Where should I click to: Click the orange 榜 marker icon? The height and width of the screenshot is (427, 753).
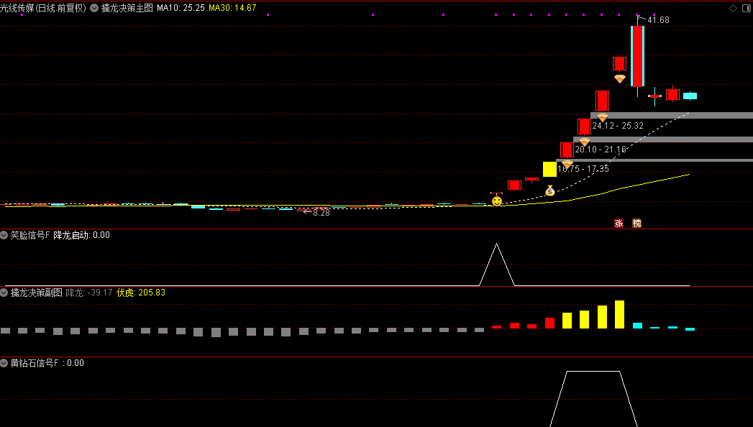tap(636, 223)
